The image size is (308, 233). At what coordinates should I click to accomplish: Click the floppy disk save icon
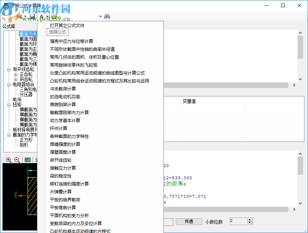(32, 17)
